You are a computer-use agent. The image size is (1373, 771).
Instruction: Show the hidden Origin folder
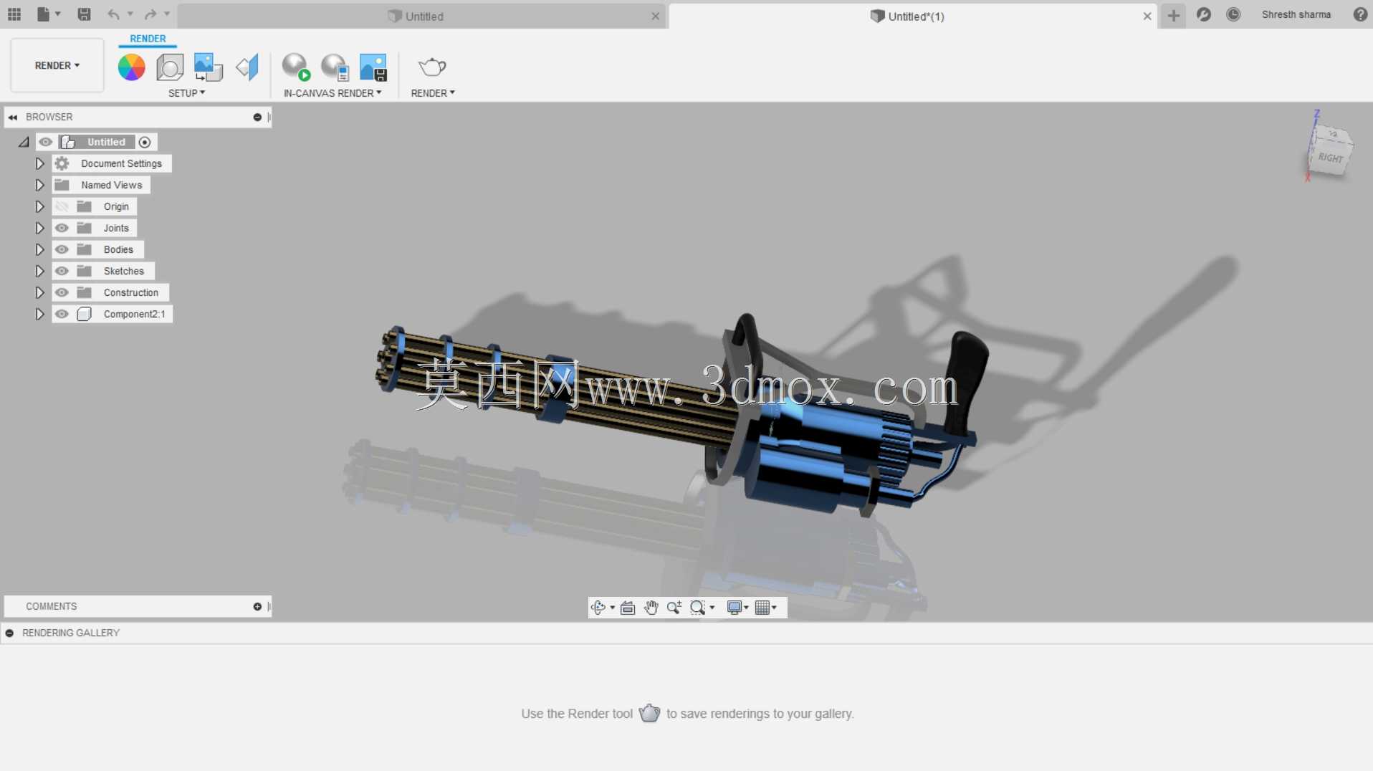[x=62, y=206]
